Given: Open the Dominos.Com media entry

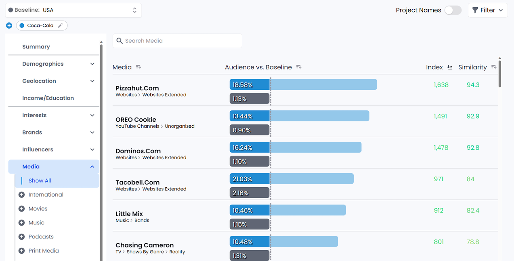Looking at the screenshot, I should [x=138, y=151].
